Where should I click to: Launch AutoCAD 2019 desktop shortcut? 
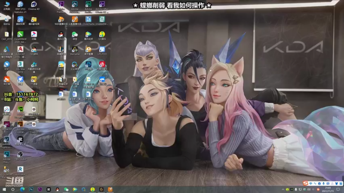pos(20,52)
